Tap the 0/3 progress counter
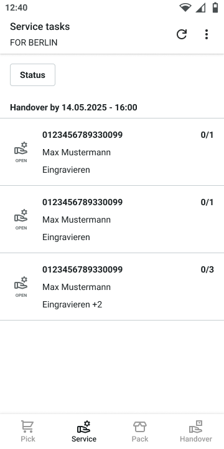Image resolution: width=224 pixels, height=449 pixels. 207,270
